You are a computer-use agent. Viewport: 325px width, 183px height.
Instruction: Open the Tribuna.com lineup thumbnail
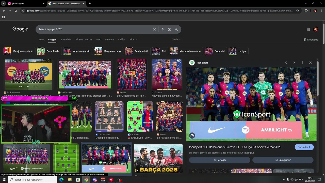[x=109, y=116]
